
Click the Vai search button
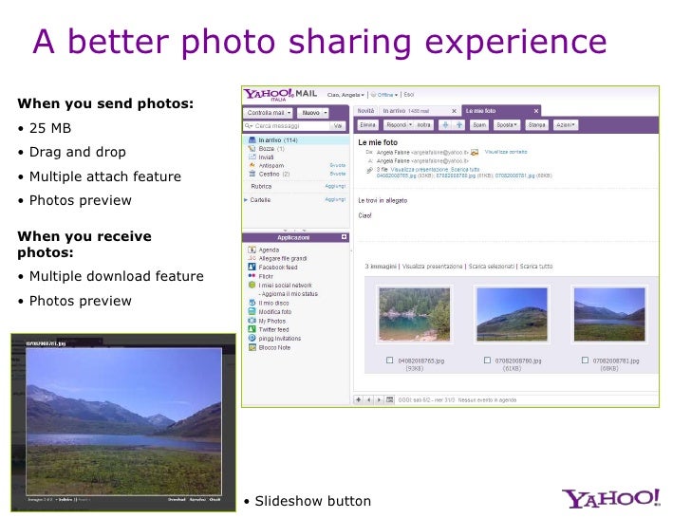click(x=338, y=126)
